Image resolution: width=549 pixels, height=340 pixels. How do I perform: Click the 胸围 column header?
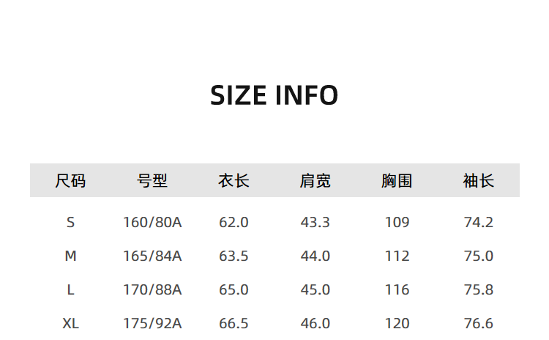point(397,181)
